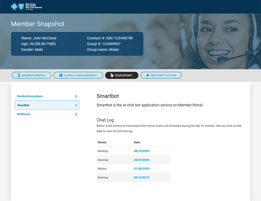
Task: Open Vendor Interactions in sidebar
Action: [x=47, y=96]
